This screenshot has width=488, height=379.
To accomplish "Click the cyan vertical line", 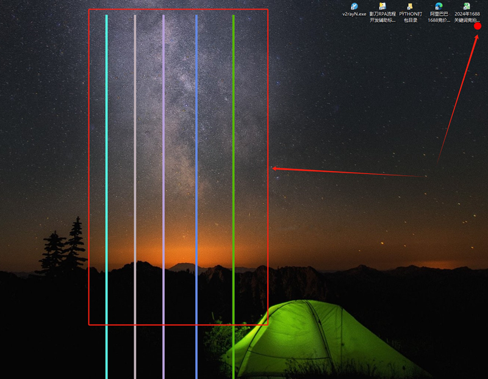I will 106,196.
